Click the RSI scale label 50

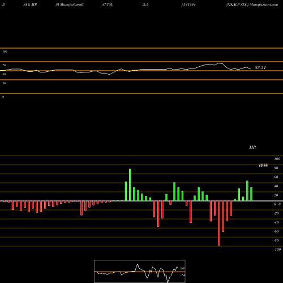pos(4,74)
